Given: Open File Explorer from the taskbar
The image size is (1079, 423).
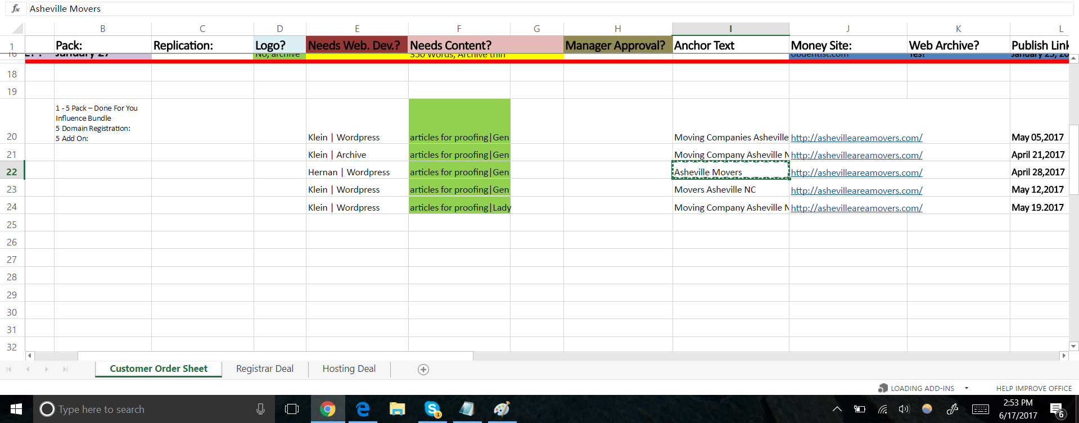Looking at the screenshot, I should point(398,409).
